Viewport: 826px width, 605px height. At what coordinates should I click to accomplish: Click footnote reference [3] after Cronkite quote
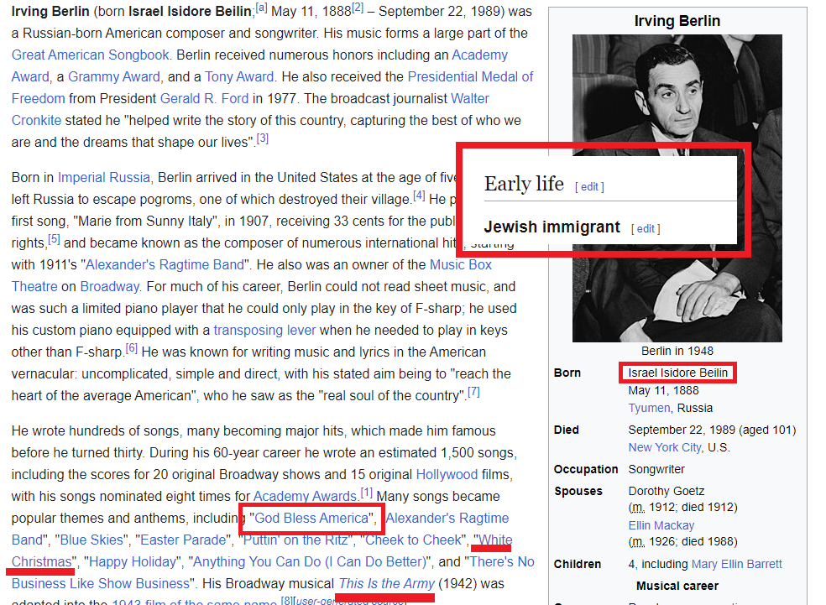coord(263,138)
